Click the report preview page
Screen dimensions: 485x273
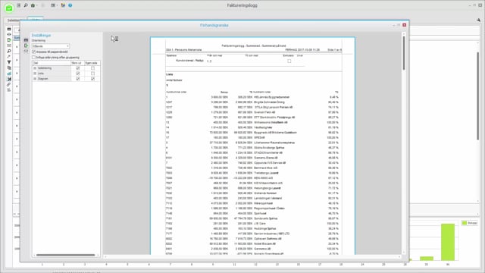(x=252, y=146)
